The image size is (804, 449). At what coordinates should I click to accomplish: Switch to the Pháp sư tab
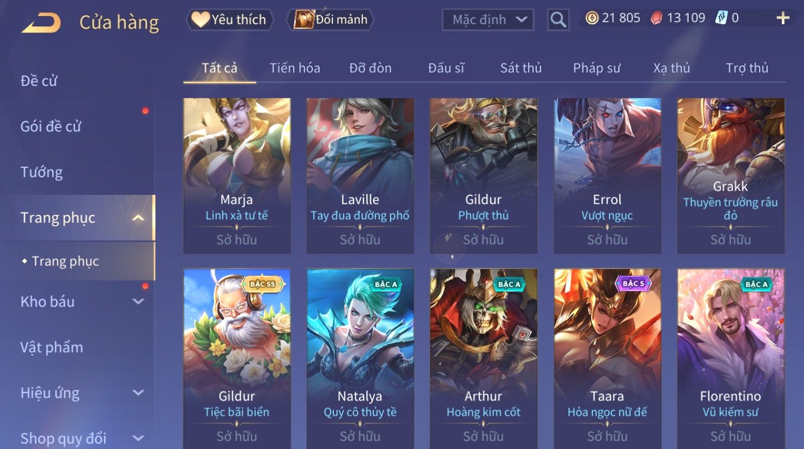pos(597,68)
